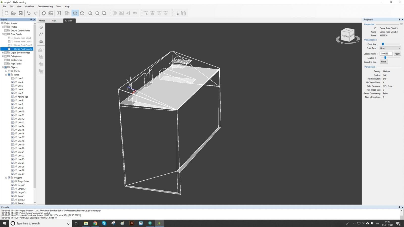Save the uzupis project
Screen dimensions: 404x227
[21, 13]
